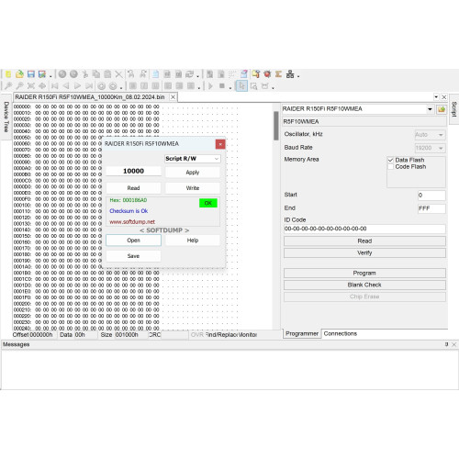459x459 pixels.
Task: Expand the RAIDER R150Fi device dropdown
Action: (x=430, y=109)
